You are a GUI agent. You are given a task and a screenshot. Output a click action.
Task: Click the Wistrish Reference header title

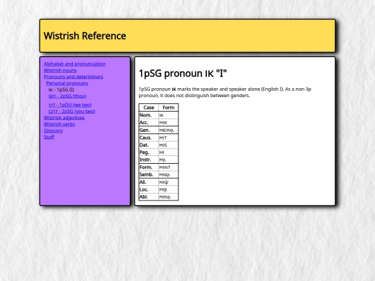(x=85, y=36)
